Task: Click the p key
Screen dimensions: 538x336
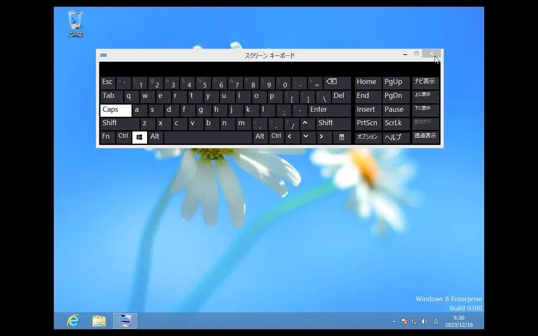Action: tap(275, 97)
